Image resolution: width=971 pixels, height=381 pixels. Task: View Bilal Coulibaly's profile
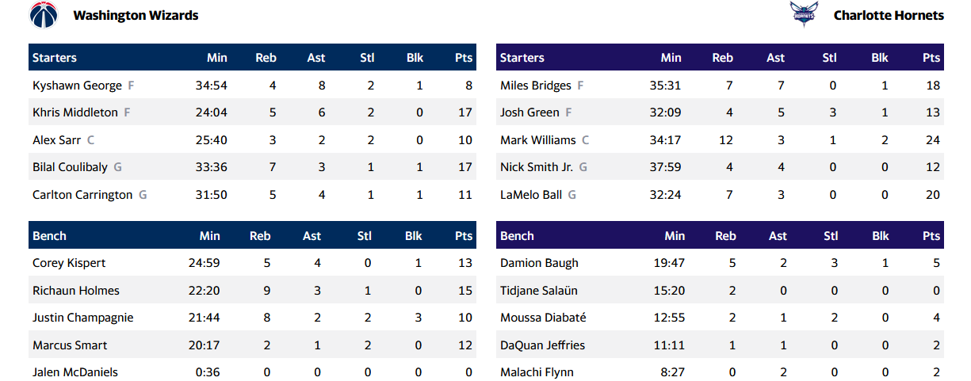pyautogui.click(x=69, y=167)
